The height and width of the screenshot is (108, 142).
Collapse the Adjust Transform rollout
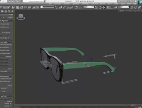pos(6,76)
